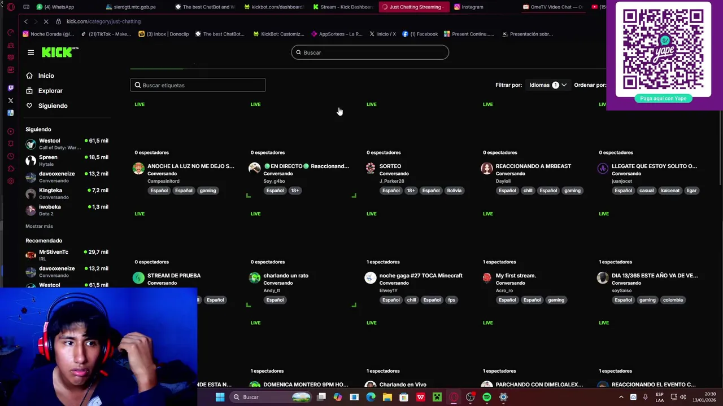Click the fps tag on Elwey1Y stream
723x406 pixels.
451,300
